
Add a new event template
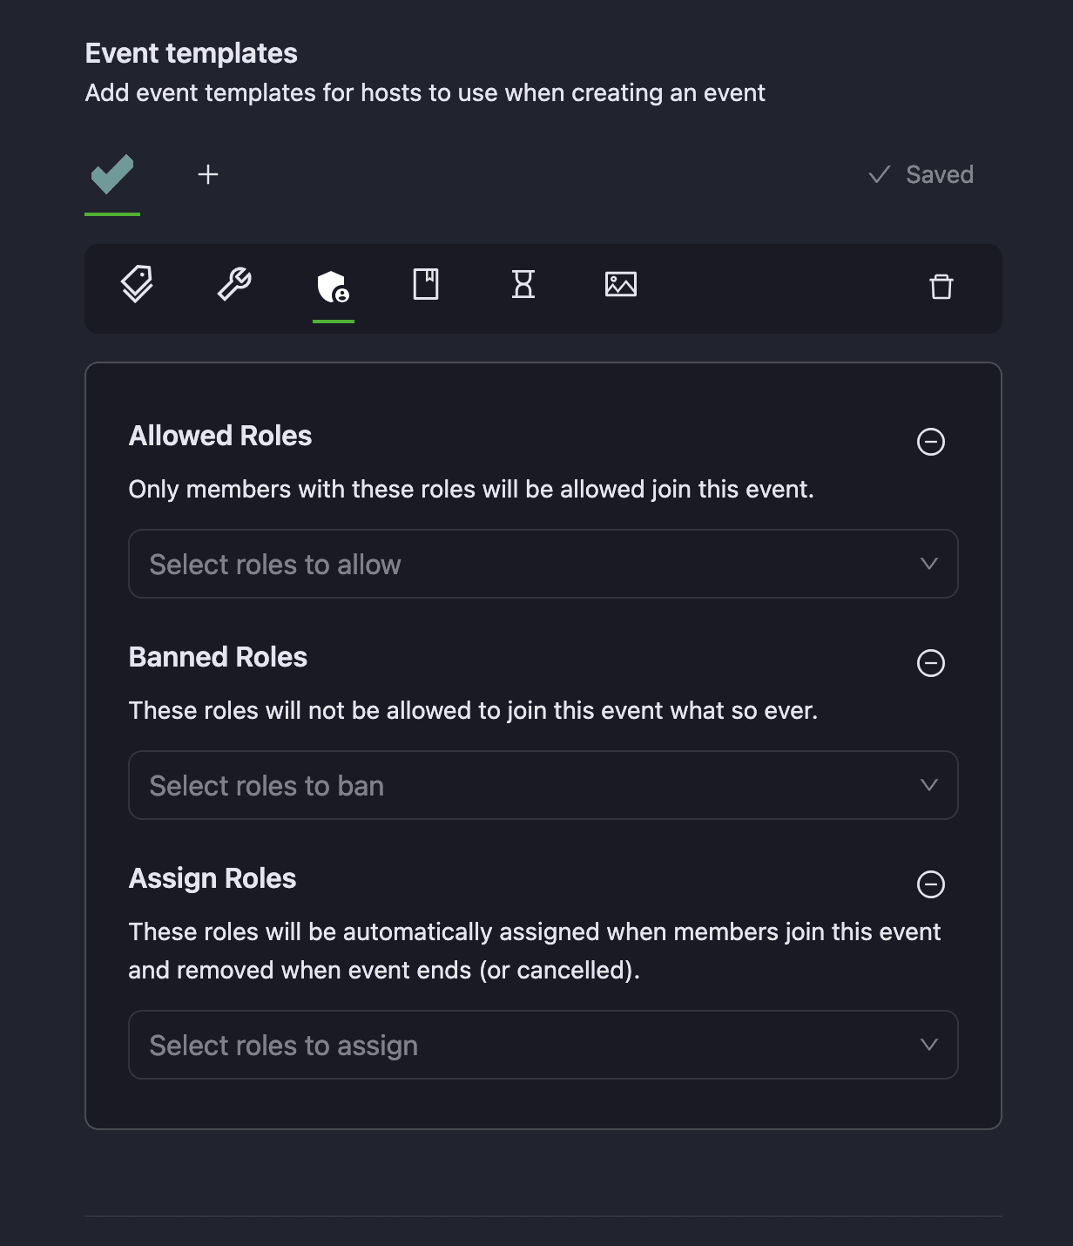208,175
